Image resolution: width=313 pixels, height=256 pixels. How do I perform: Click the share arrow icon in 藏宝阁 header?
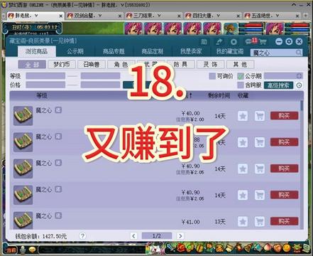click(x=219, y=42)
